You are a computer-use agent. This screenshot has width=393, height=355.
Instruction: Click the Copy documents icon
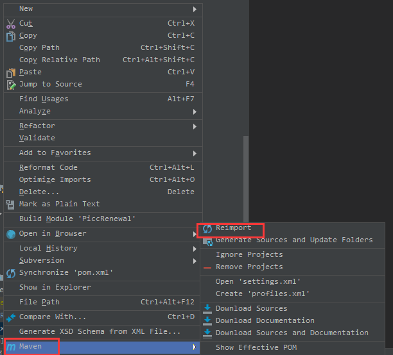click(x=11, y=37)
